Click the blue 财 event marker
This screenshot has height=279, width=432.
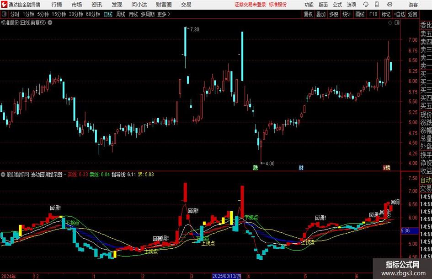301,167
